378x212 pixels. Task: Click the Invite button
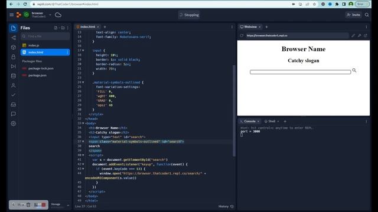[x=353, y=15]
